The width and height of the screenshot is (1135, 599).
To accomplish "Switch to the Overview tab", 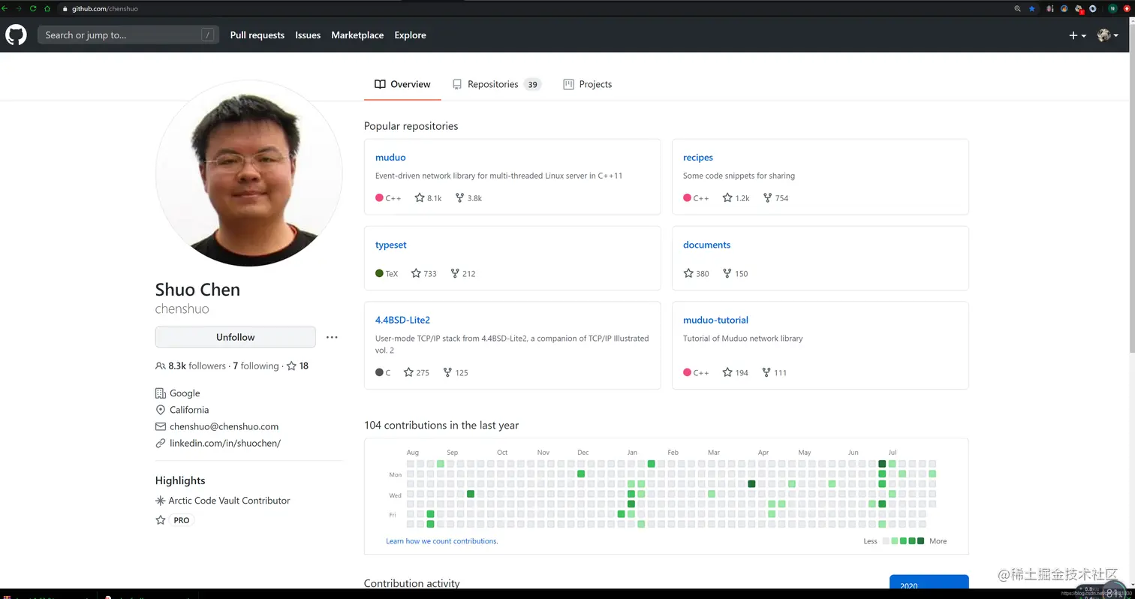I will coord(402,84).
